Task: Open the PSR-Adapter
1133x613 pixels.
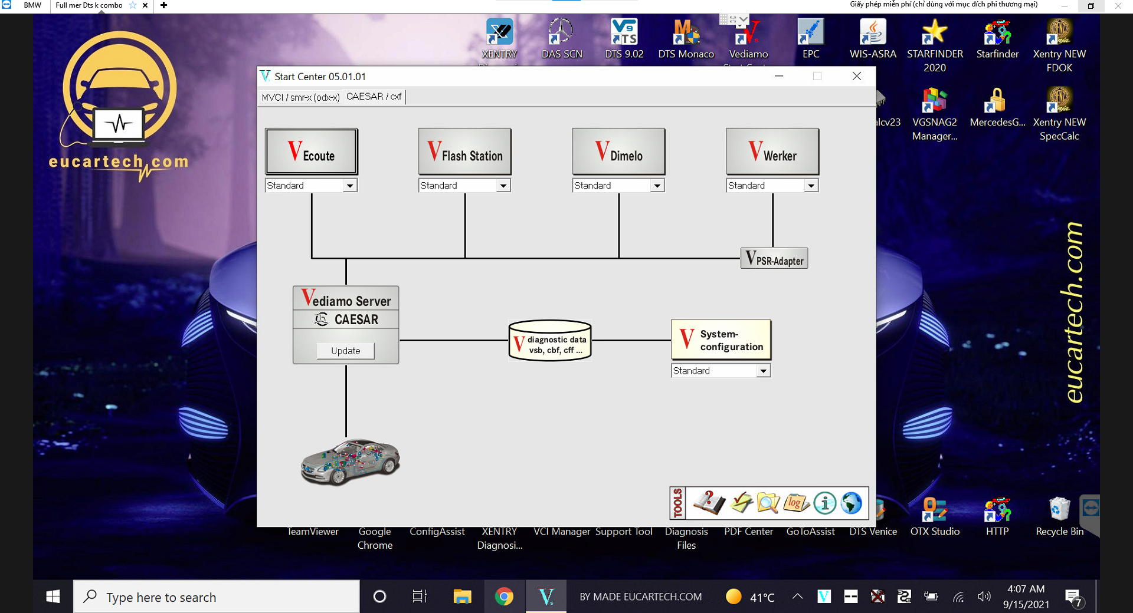Action: click(774, 259)
